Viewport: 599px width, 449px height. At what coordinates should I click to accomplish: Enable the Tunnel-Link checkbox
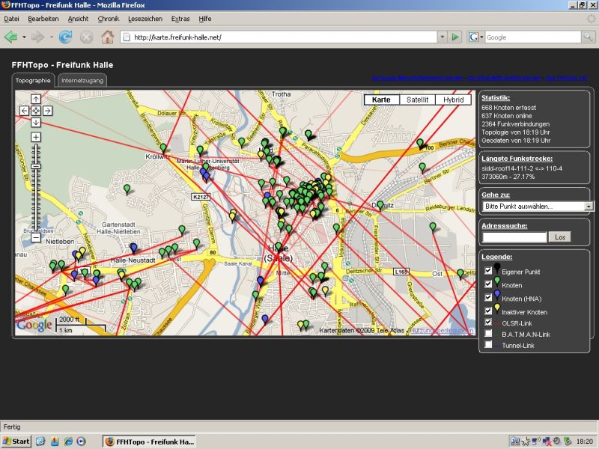(488, 345)
